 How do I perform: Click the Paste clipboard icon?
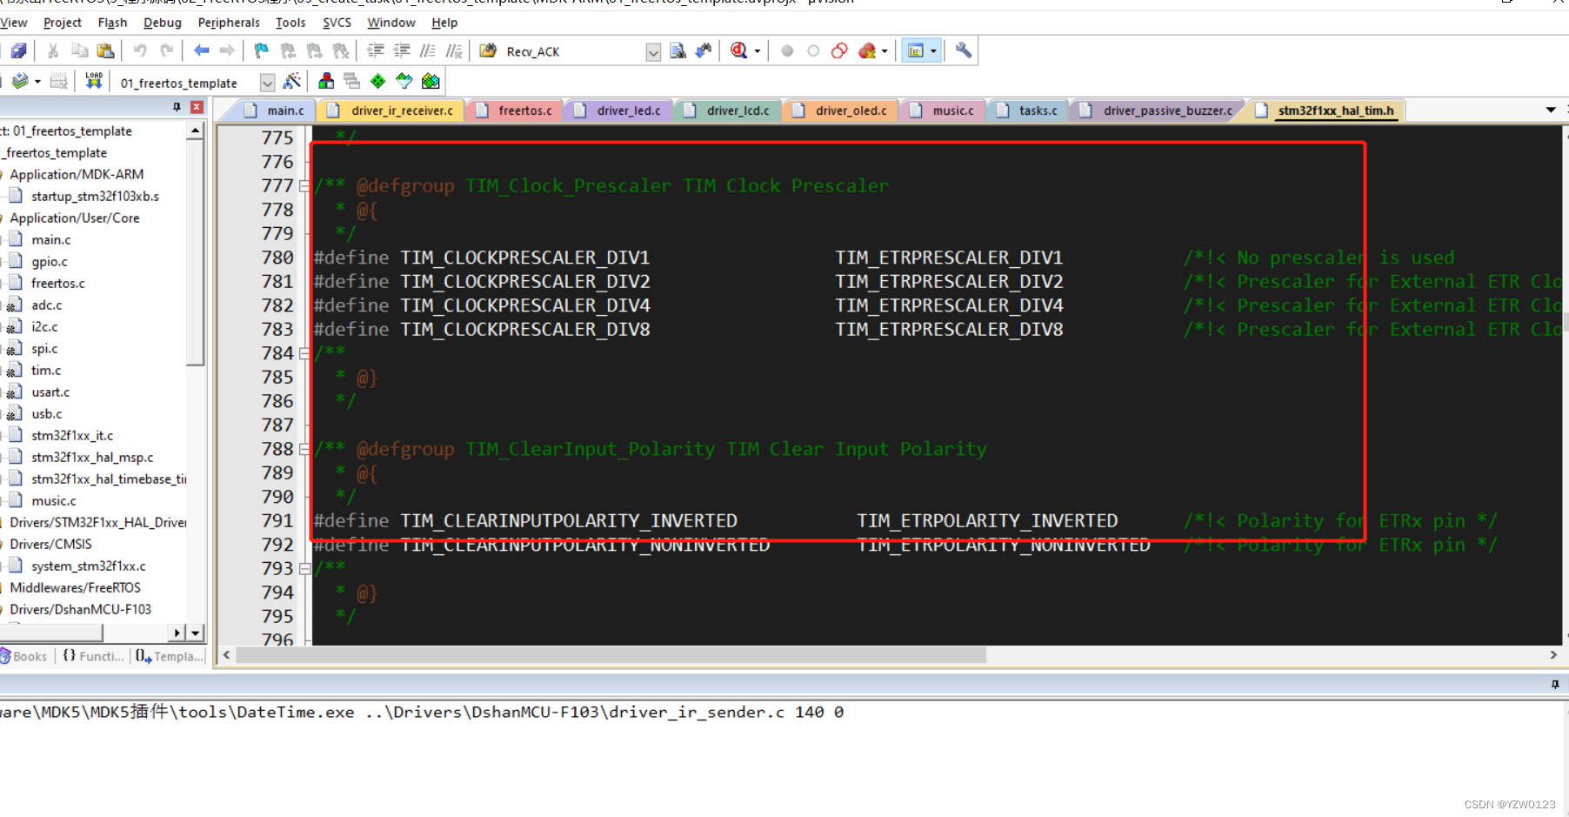(x=105, y=51)
